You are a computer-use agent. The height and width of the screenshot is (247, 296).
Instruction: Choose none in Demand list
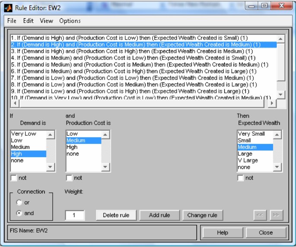(x=29, y=161)
